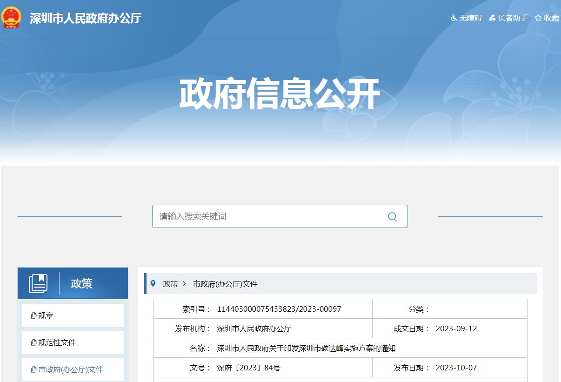This screenshot has height=382, width=561.
Task: Click 政策 link in the breadcrumb
Action: 170,284
